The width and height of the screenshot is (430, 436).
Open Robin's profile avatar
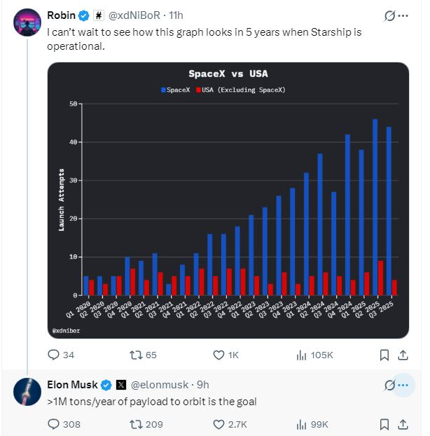tap(27, 23)
